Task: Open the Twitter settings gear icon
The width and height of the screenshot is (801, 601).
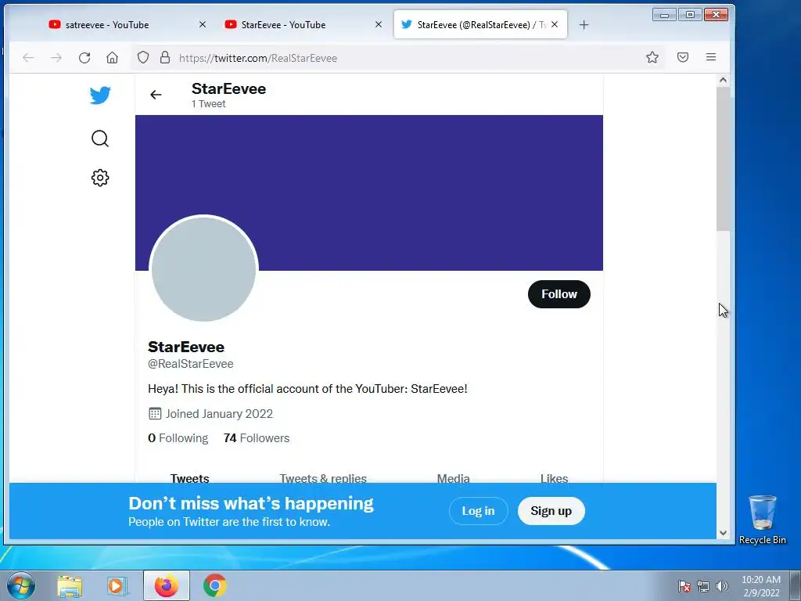Action: (100, 178)
